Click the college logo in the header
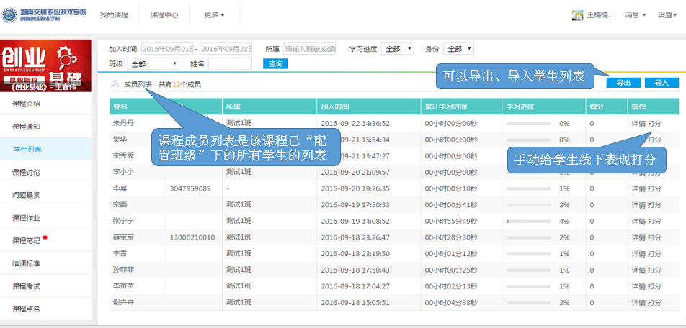The height and width of the screenshot is (328, 686). click(x=43, y=14)
